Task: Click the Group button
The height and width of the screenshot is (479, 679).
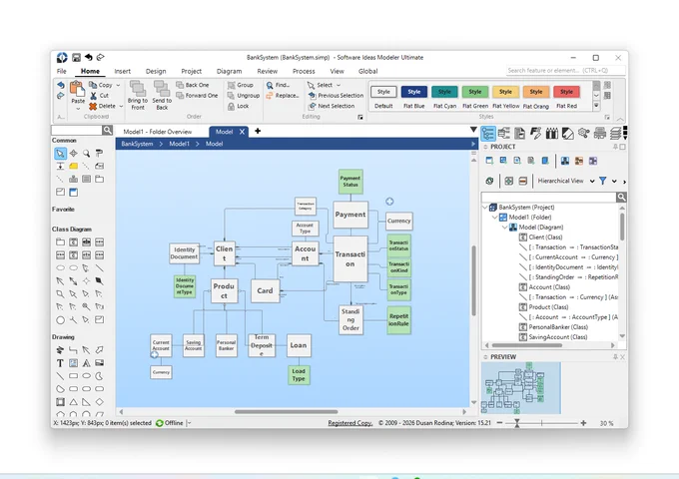Action: coord(241,85)
